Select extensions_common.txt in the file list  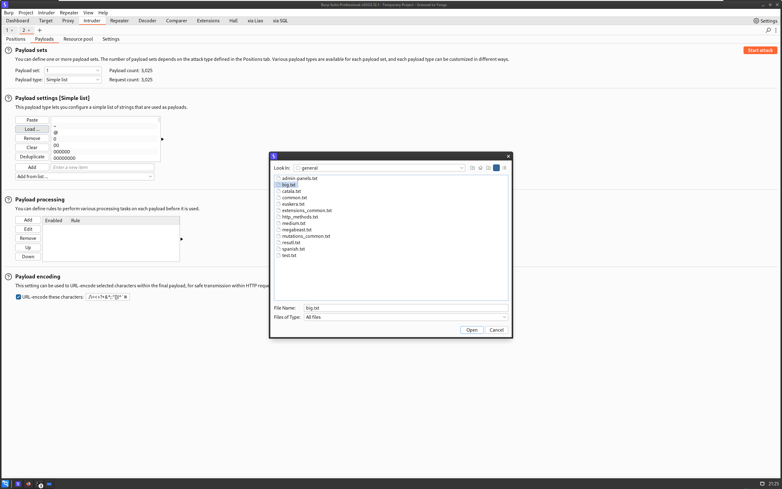[x=306, y=211]
